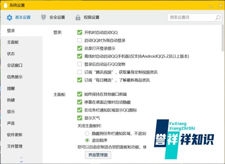The width and height of the screenshot is (225, 164).
Task: Select 文件管理 in the sidebar
Action: pos(21,146)
